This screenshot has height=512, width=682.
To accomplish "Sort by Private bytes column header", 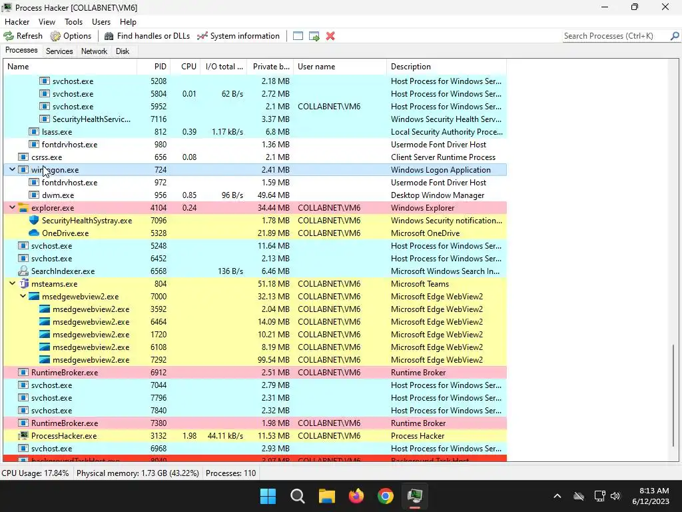I will (270, 67).
